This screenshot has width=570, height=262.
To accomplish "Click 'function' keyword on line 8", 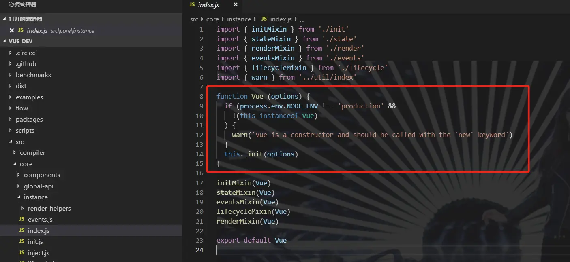I will click(x=232, y=96).
